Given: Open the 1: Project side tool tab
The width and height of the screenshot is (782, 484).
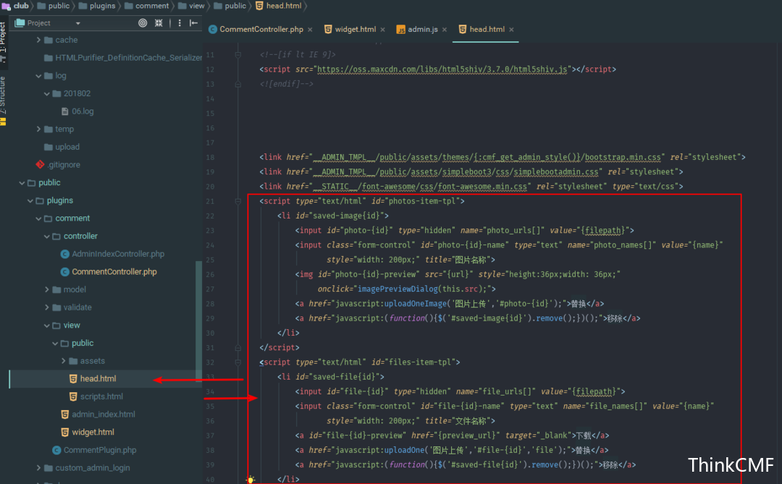Looking at the screenshot, I should (4, 42).
